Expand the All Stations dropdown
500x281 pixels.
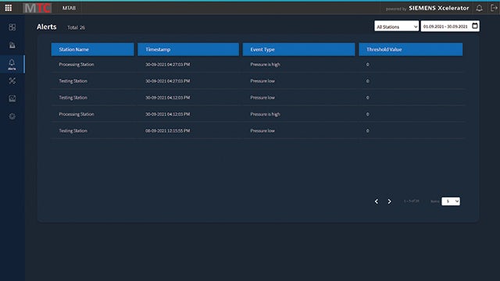(x=396, y=26)
